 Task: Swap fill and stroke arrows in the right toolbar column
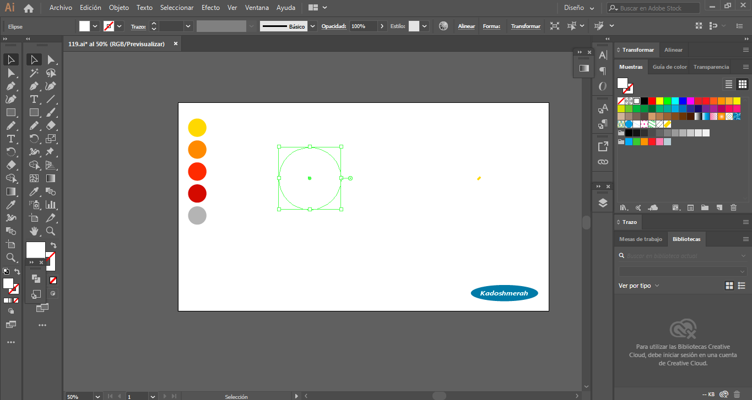tap(53, 245)
